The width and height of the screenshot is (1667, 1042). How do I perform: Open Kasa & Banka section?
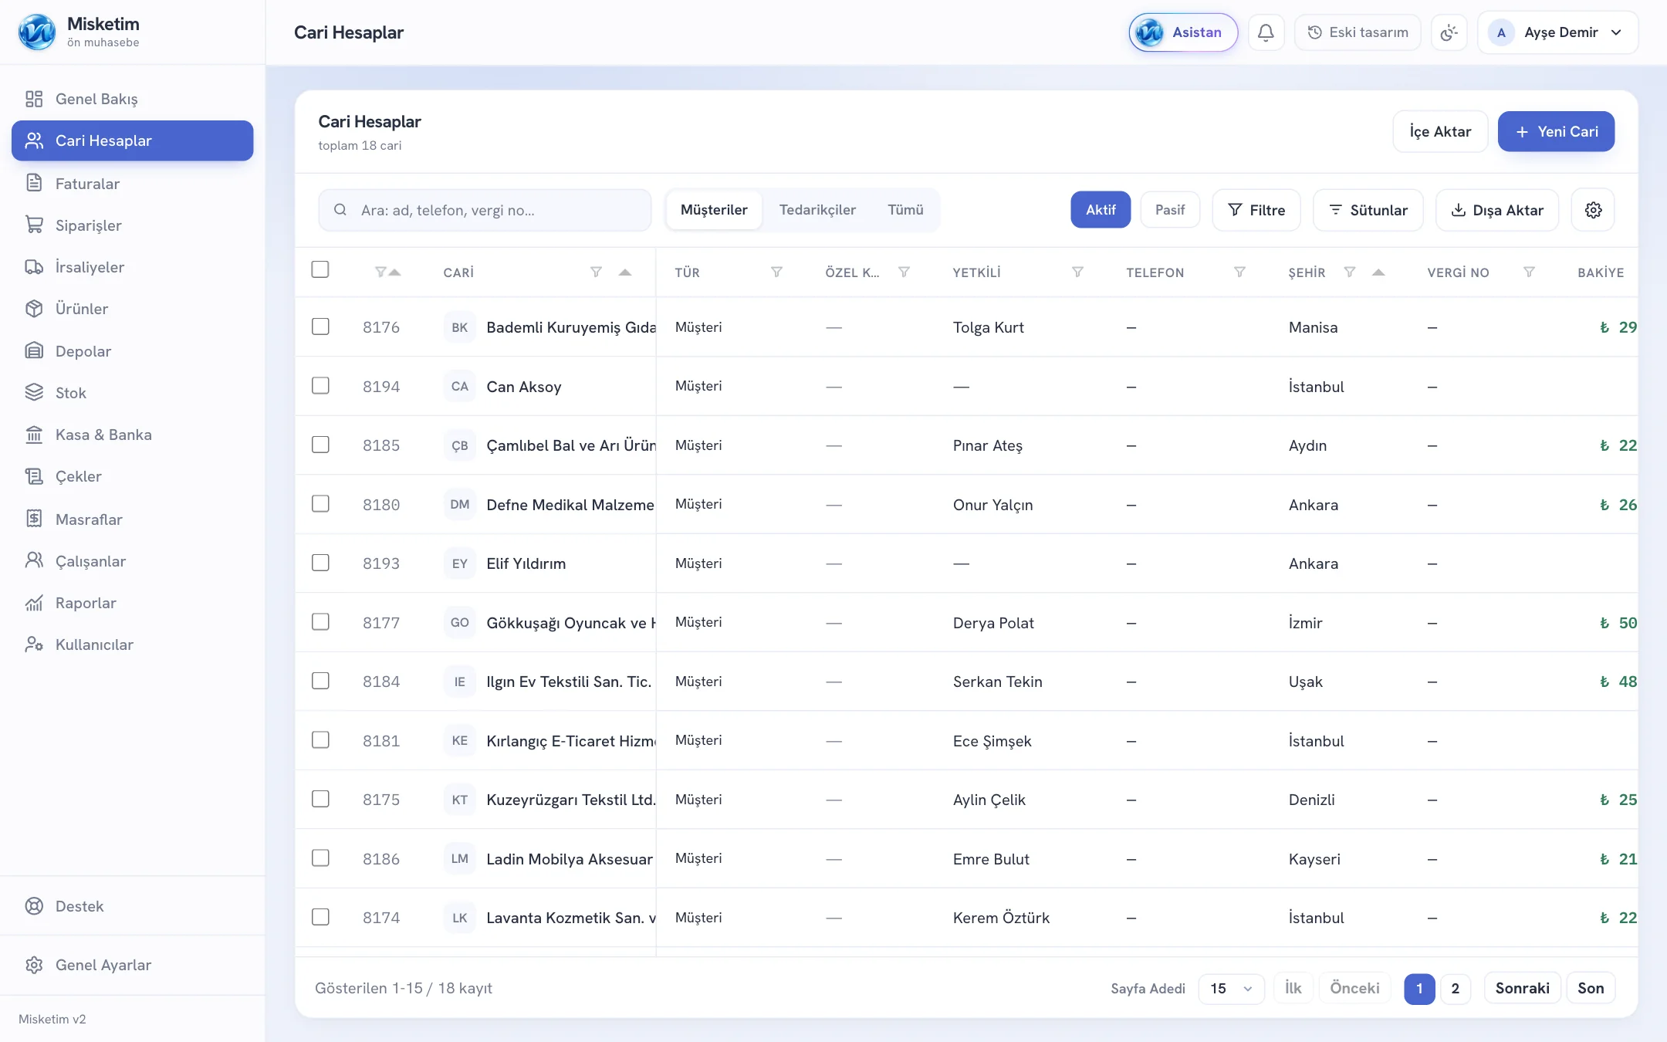point(132,435)
